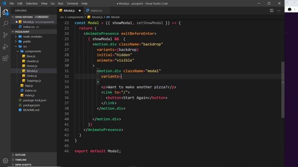The height and width of the screenshot is (167, 298).
Task: Open the Search view in activity bar
Action: [x=5, y=24]
